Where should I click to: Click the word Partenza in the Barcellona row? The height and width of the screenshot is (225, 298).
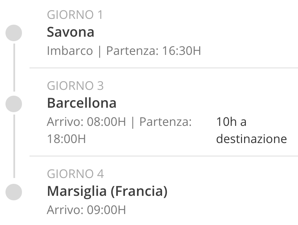165,122
